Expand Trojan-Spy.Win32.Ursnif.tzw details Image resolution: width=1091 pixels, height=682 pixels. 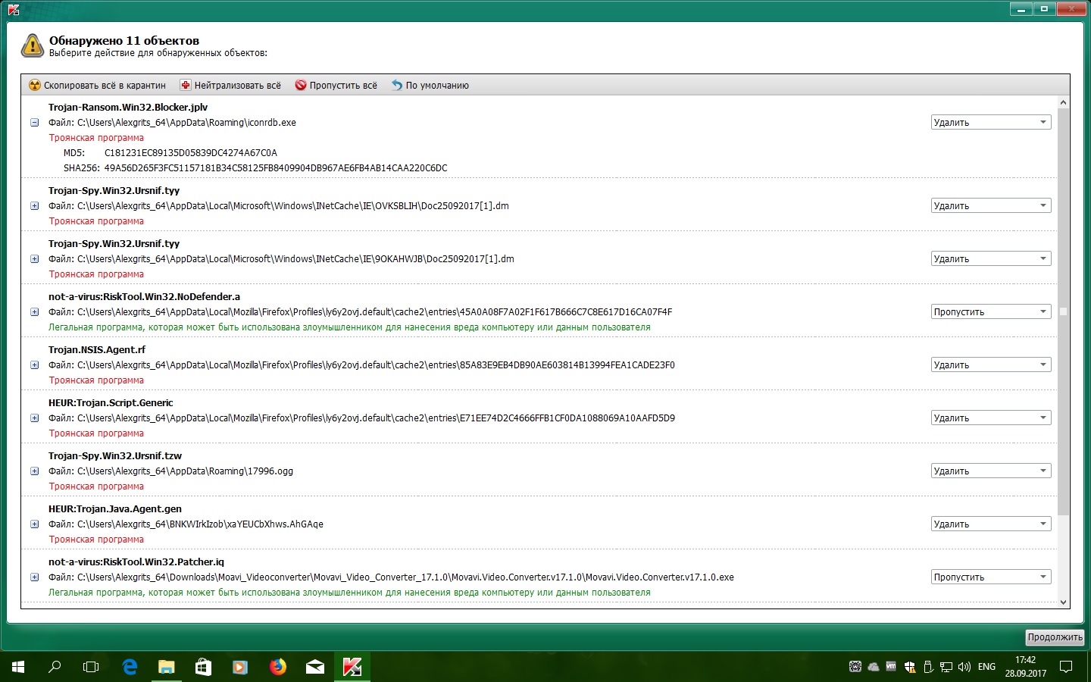pos(34,471)
